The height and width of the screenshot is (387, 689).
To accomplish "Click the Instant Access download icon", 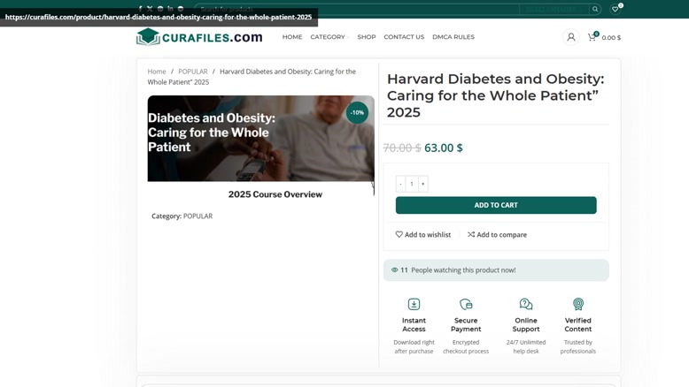I will [x=414, y=304].
